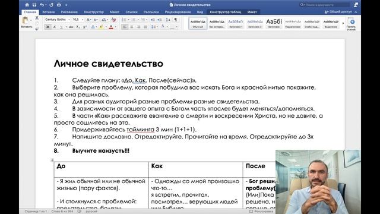Increase paragraph indent
Screen dimensions: 380x214
click(x=160, y=20)
